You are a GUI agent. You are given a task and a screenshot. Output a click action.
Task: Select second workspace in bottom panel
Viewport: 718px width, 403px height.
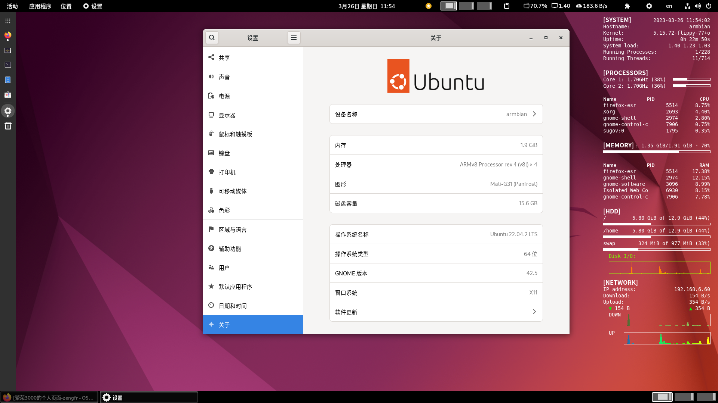[684, 397]
